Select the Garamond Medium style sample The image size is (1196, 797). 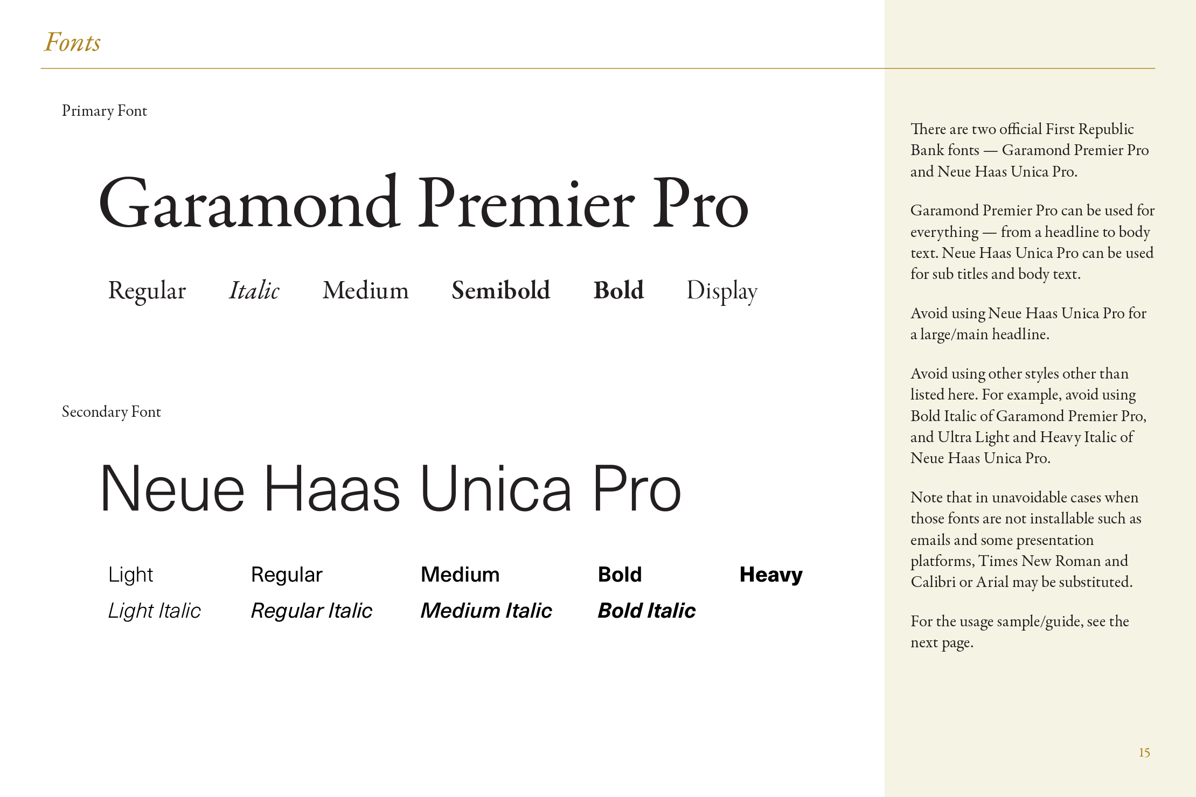coord(366,291)
